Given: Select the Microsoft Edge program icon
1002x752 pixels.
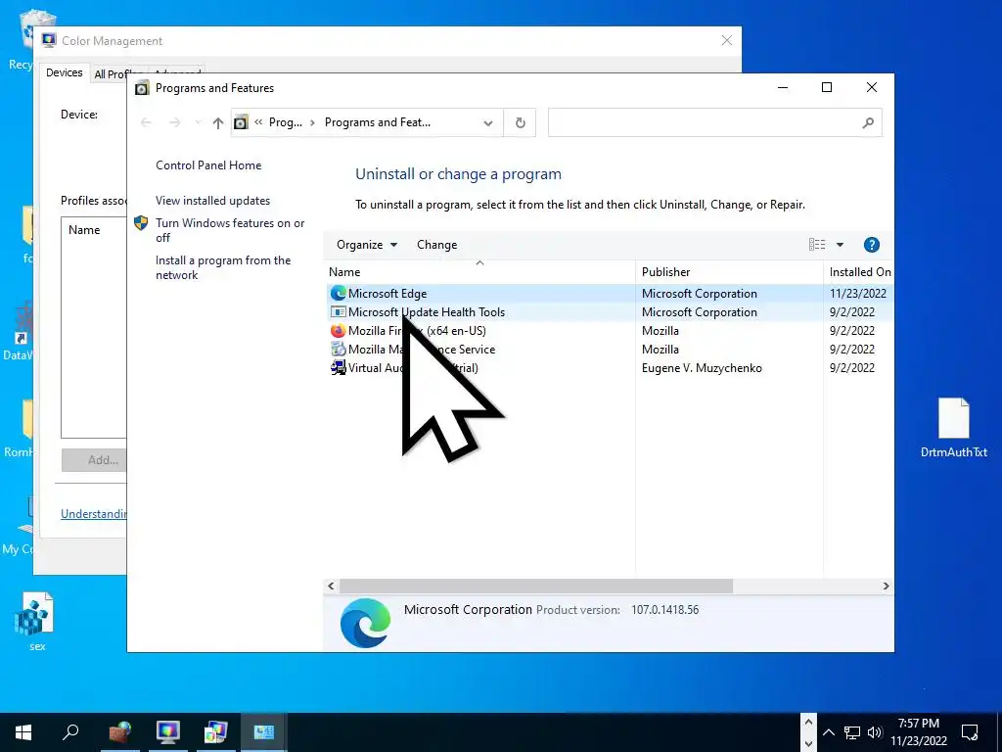Looking at the screenshot, I should [338, 294].
